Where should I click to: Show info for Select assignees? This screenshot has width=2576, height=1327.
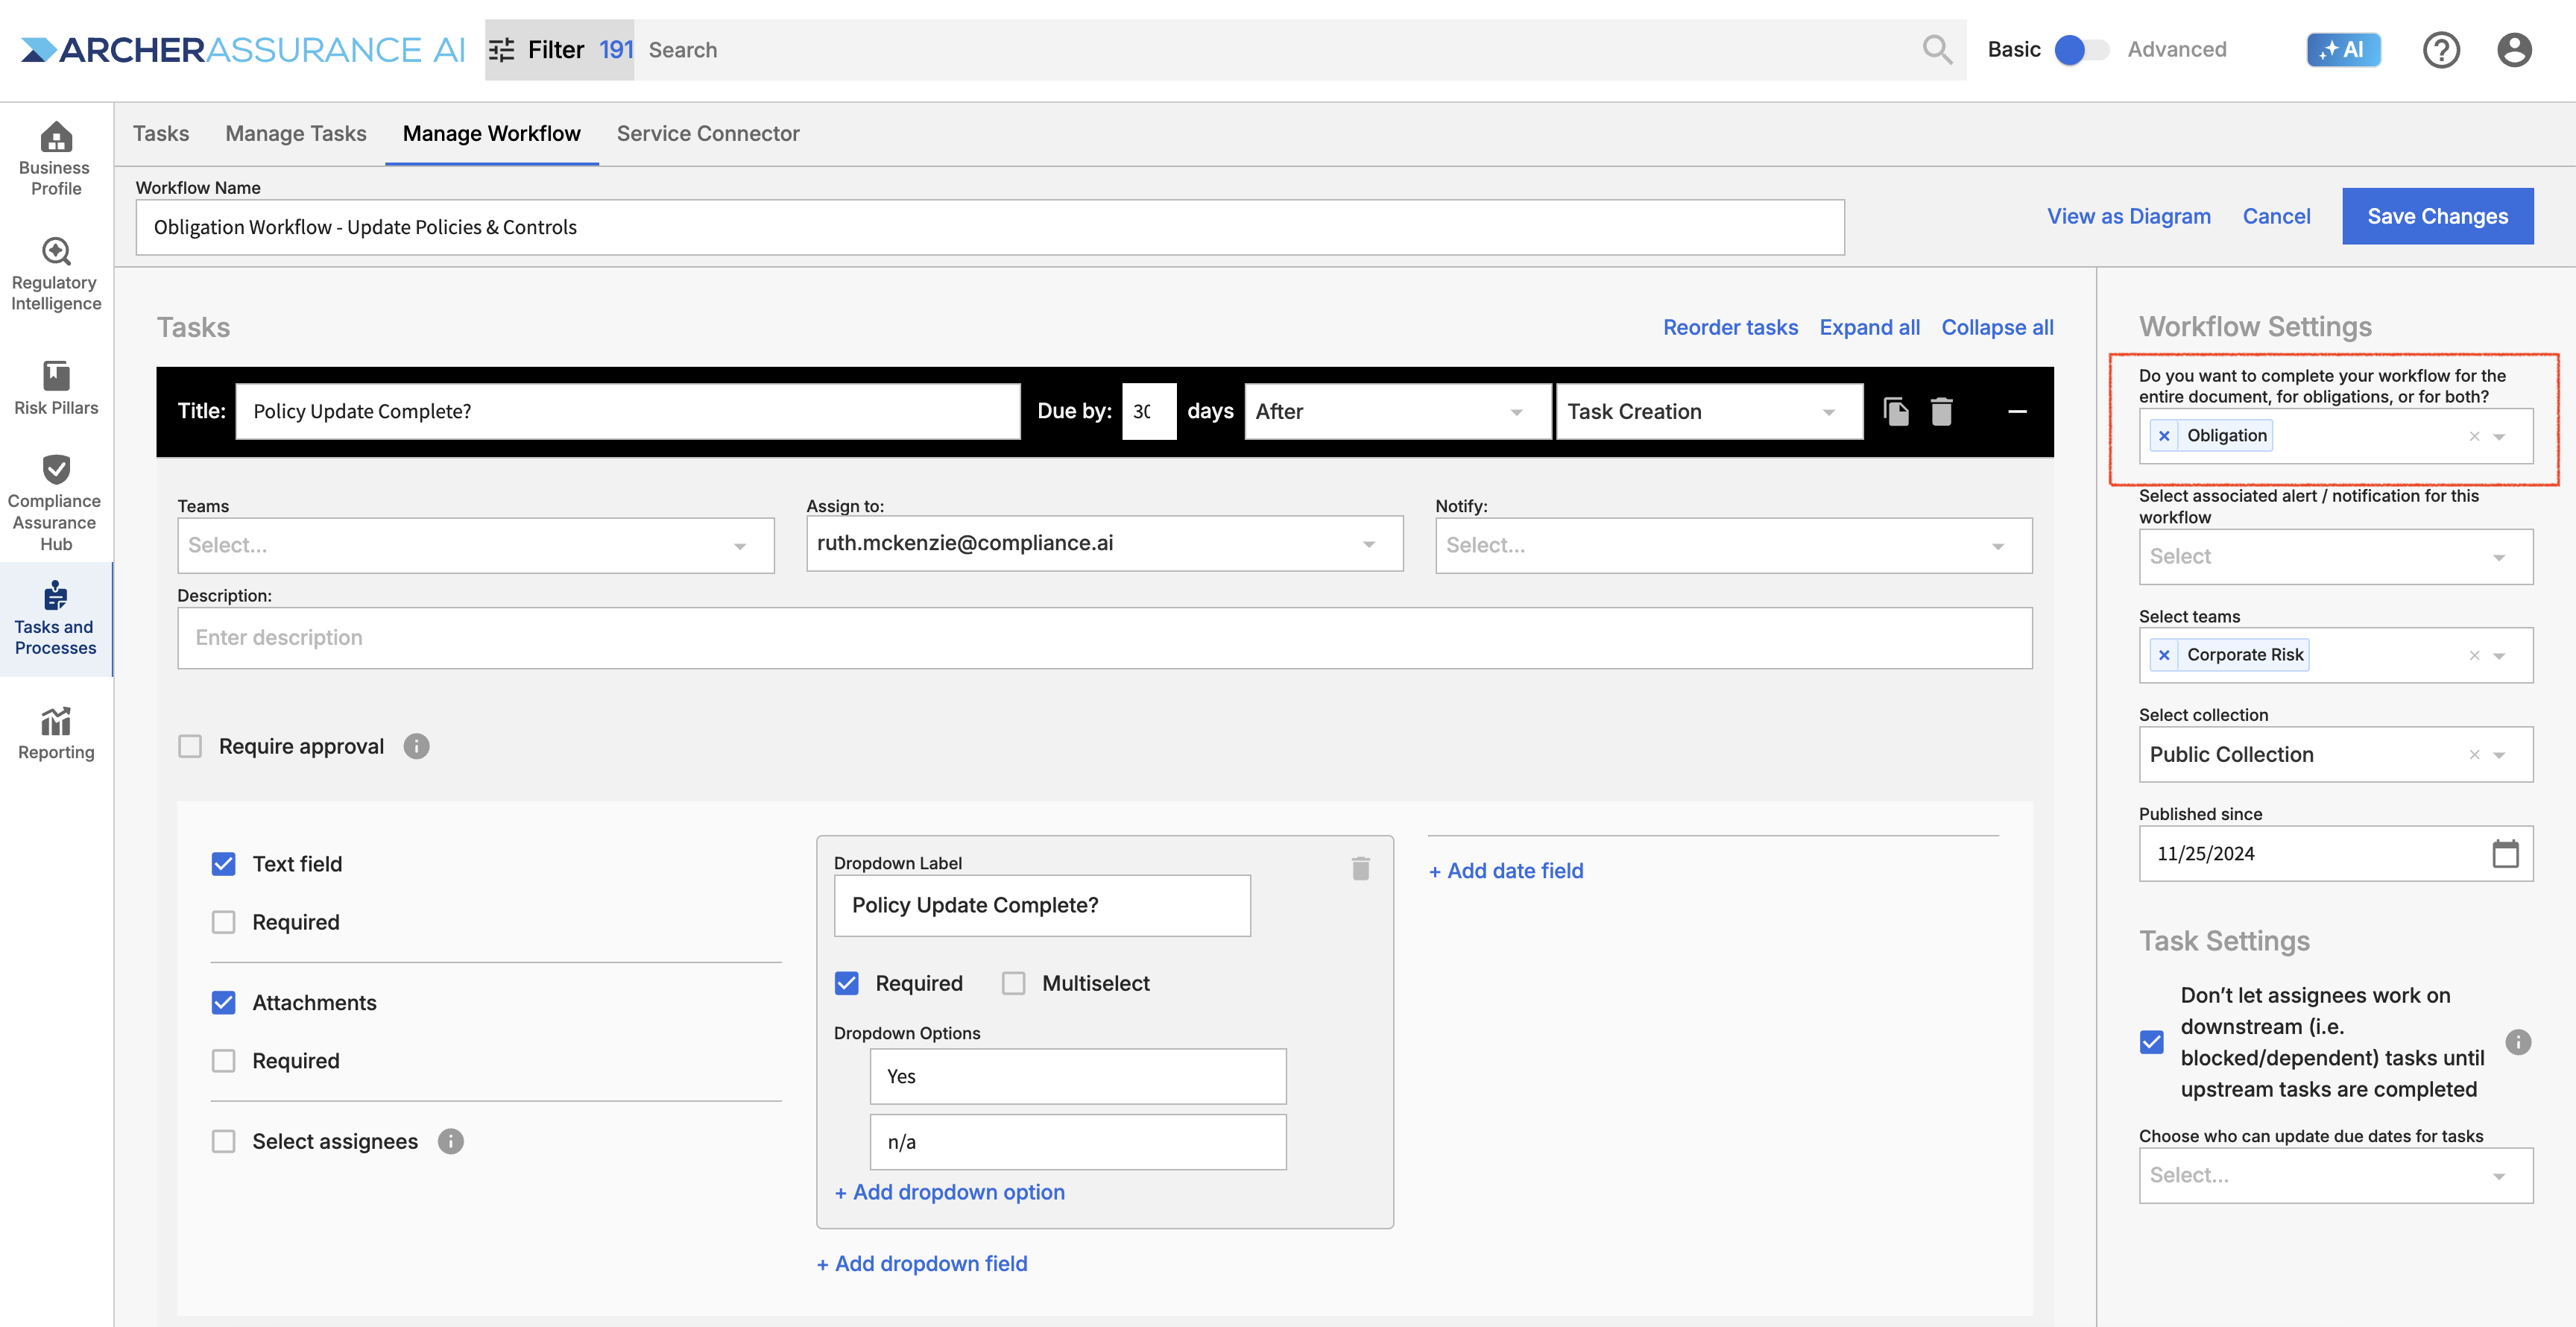pyautogui.click(x=450, y=1141)
